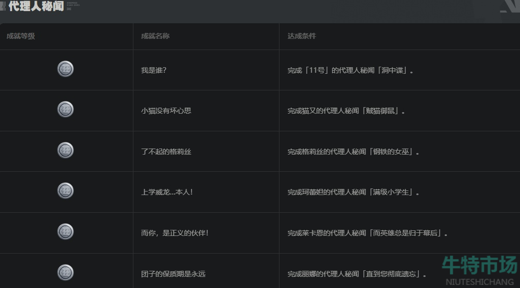
Task: Select achievement name 小猫没有坏心思
Action: tap(166, 111)
